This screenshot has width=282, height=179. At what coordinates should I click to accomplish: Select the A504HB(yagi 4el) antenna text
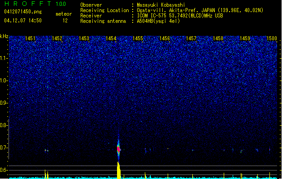tap(158, 21)
